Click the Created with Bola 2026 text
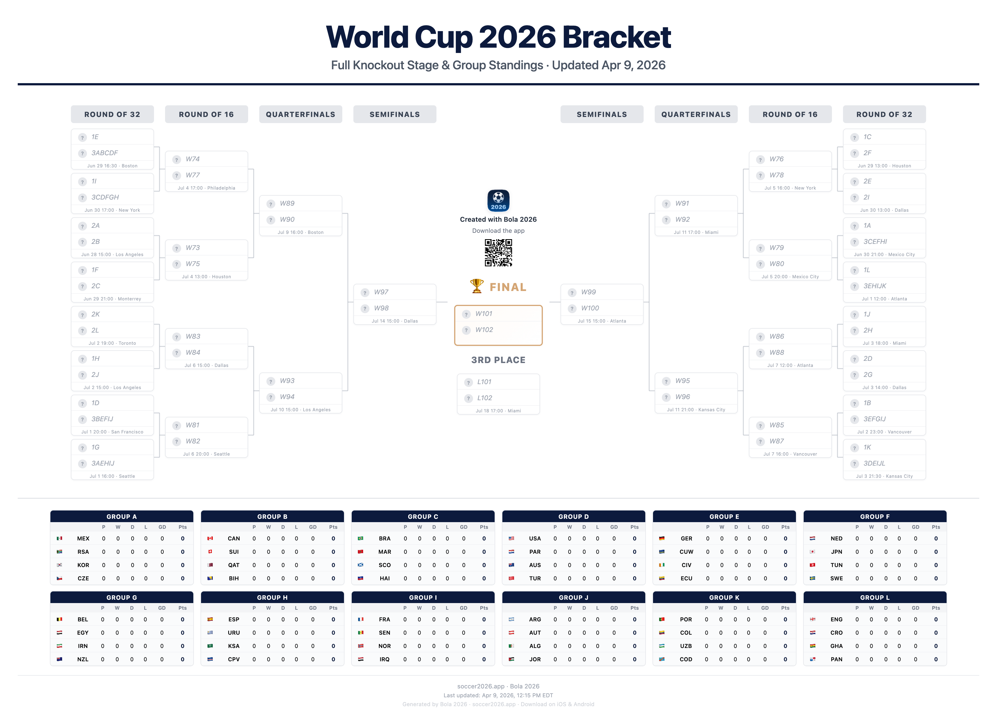 pos(498,219)
